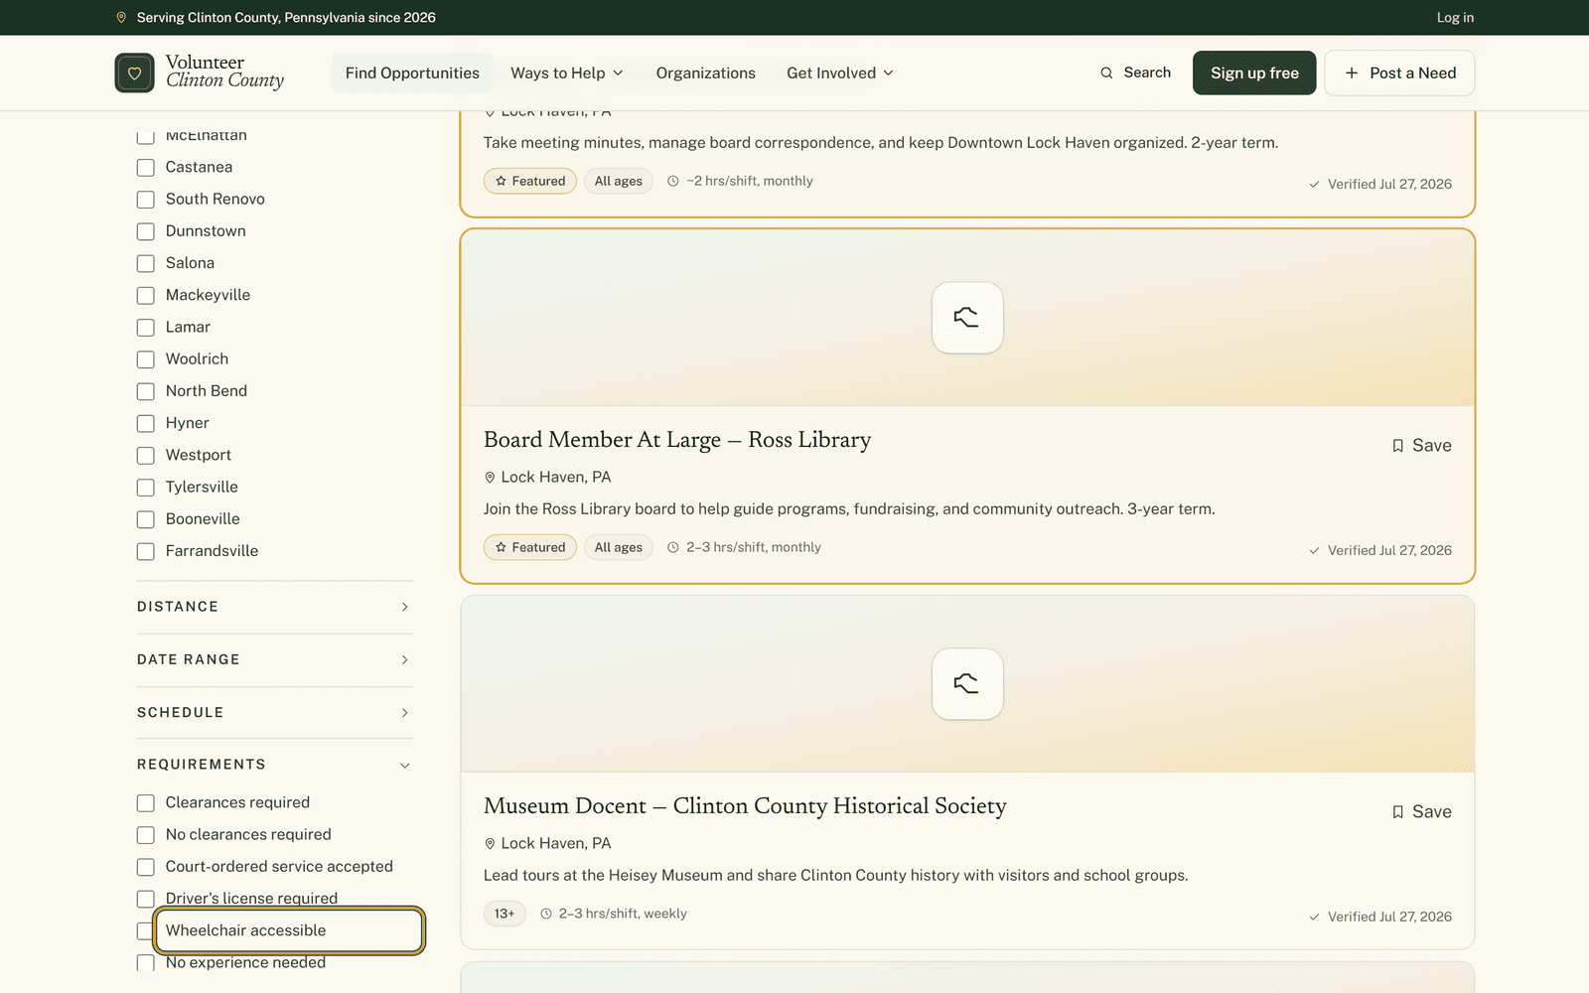The height and width of the screenshot is (993, 1589).
Task: Click the clock icon beside 2–3 hrs/shift, monthly
Action: (x=673, y=547)
